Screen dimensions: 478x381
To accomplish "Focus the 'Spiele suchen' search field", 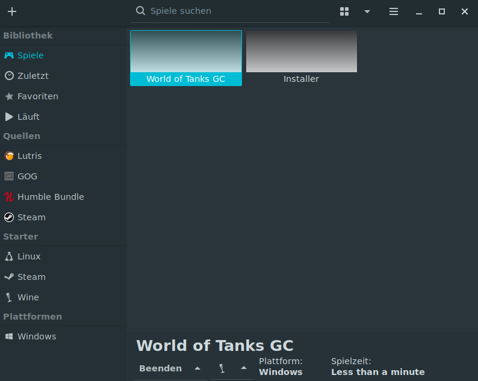I will [x=229, y=11].
